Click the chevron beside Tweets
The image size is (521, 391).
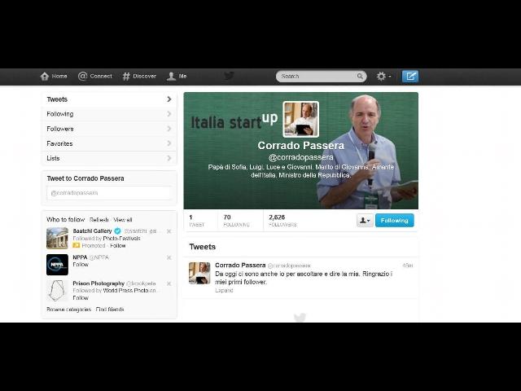coord(169,99)
